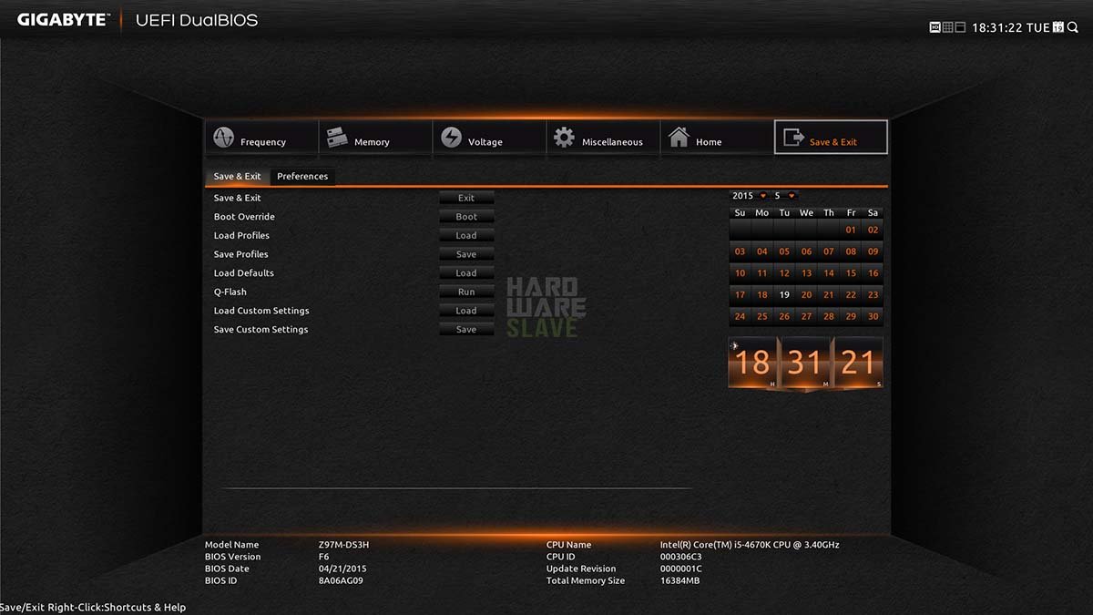Select day 09 in the calendar
Viewport: 1093px width, 615px height.
click(x=873, y=251)
